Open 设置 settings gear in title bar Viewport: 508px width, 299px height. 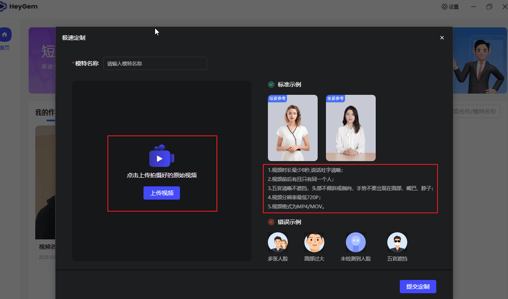click(450, 7)
